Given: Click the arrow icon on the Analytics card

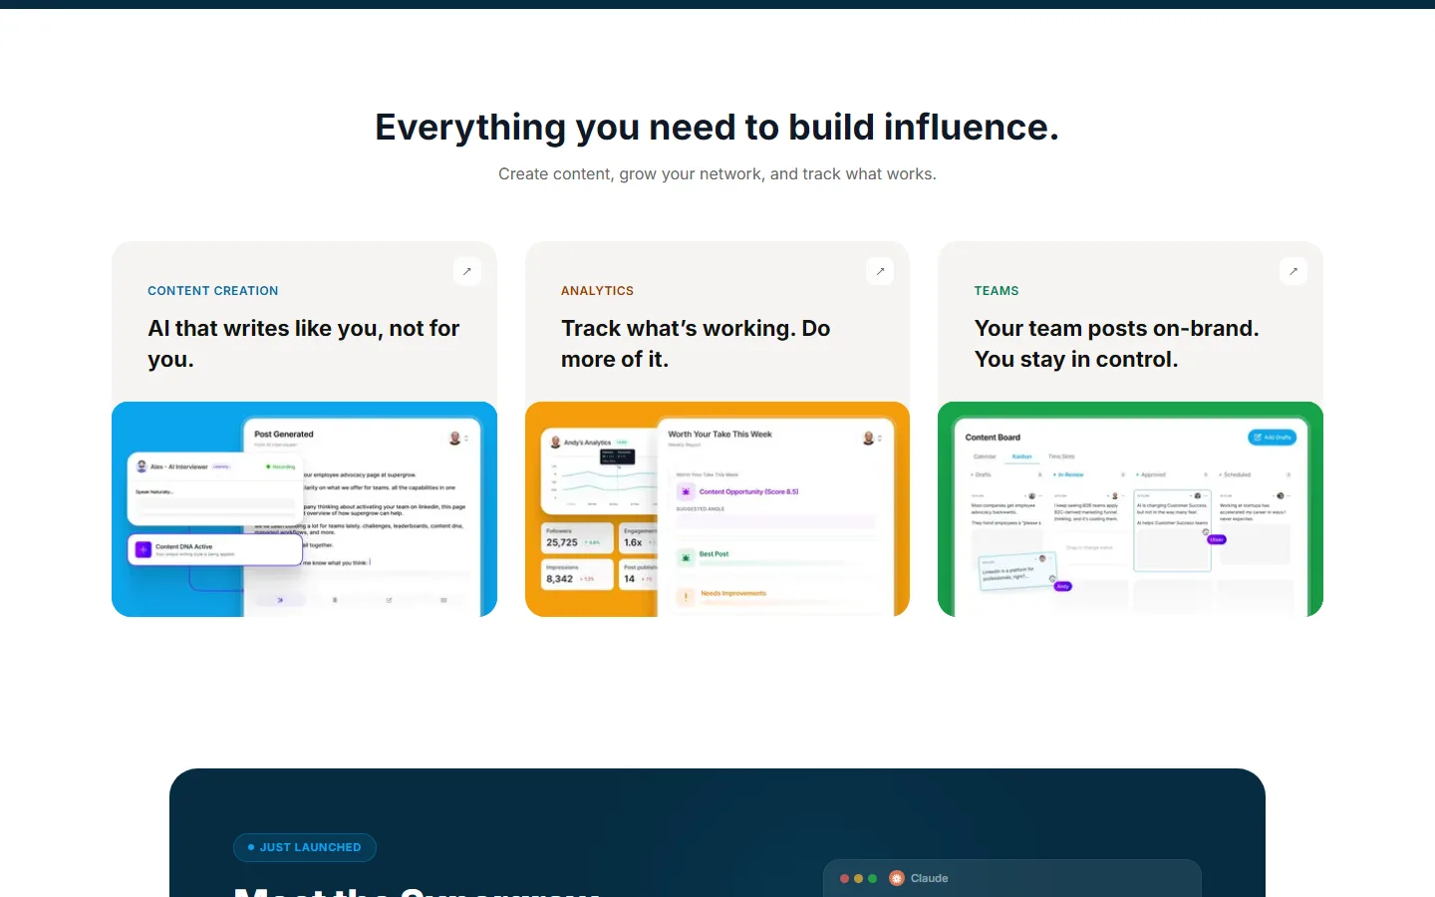Looking at the screenshot, I should [880, 271].
